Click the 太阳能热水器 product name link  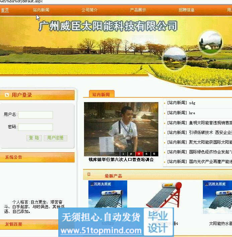(x=220, y=224)
